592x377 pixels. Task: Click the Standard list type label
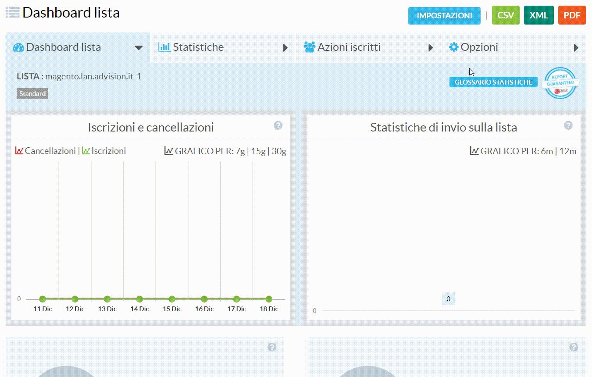tap(32, 93)
